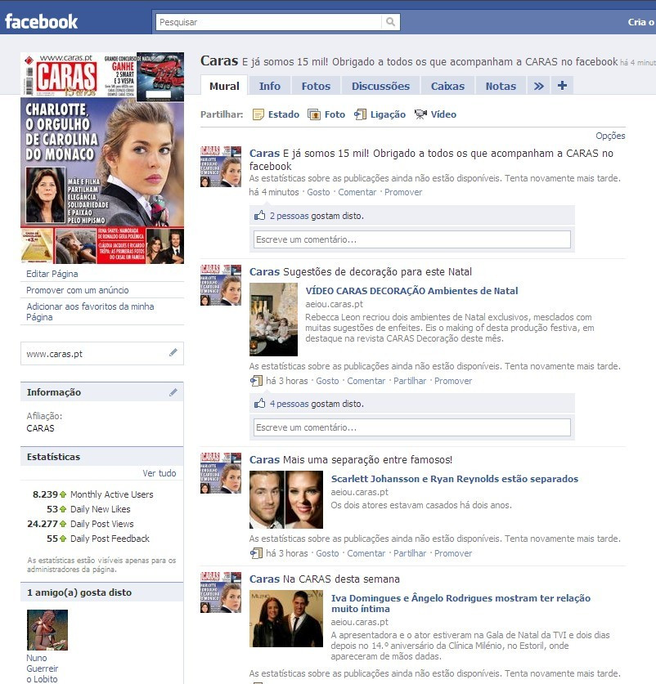Click the Ligação share icon
This screenshot has height=684, width=656.
tap(360, 114)
